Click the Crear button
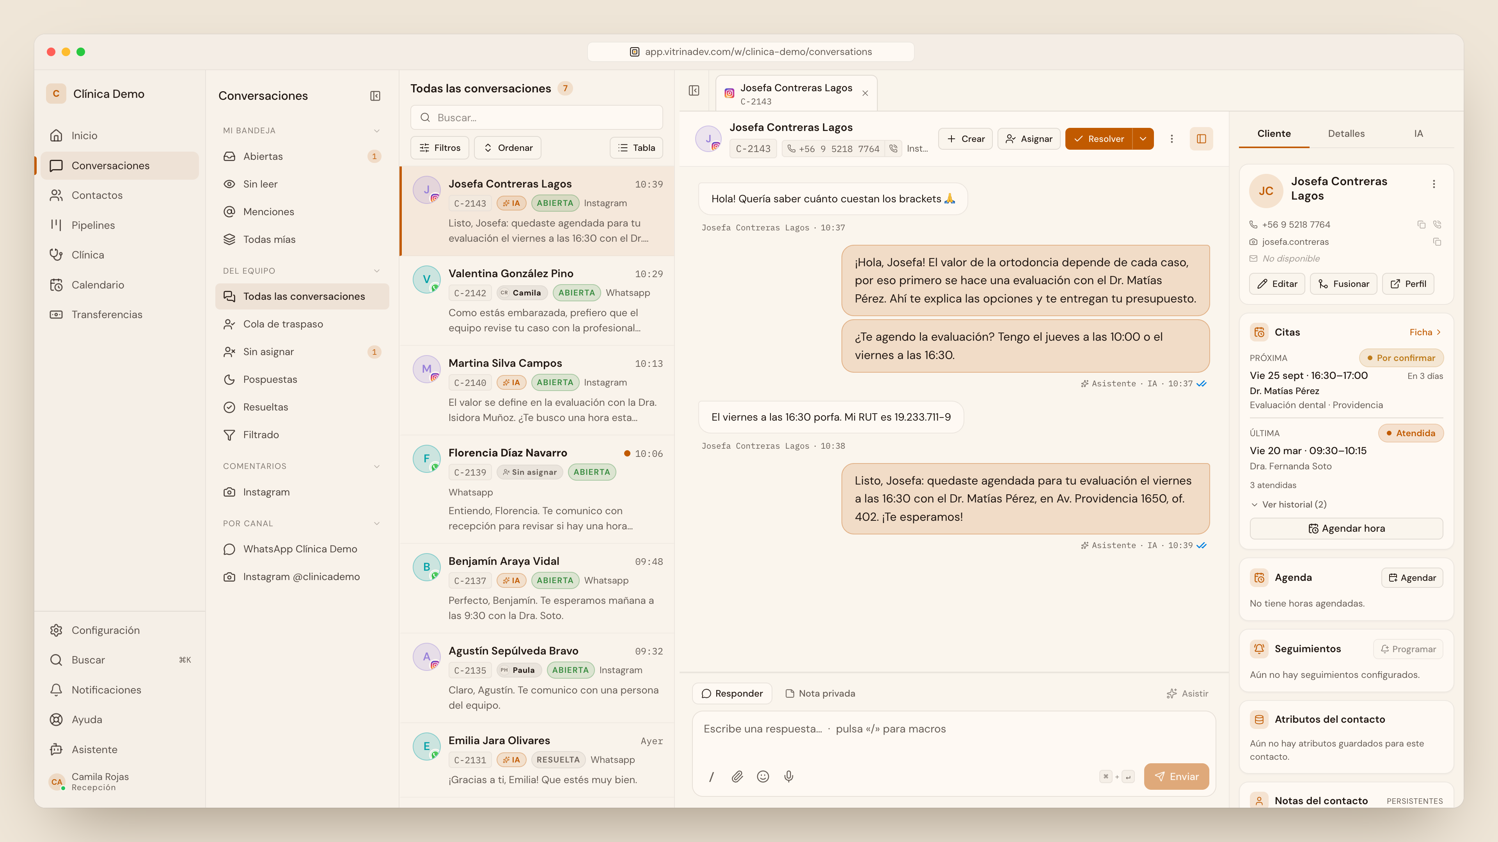 pos(966,139)
